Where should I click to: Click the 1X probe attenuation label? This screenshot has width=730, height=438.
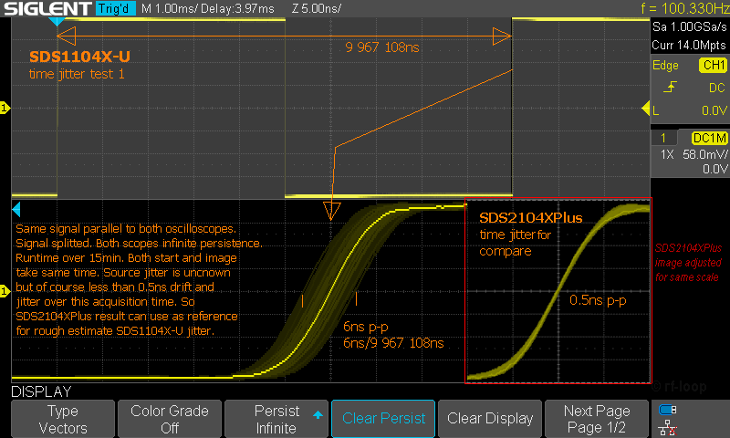pyautogui.click(x=667, y=154)
